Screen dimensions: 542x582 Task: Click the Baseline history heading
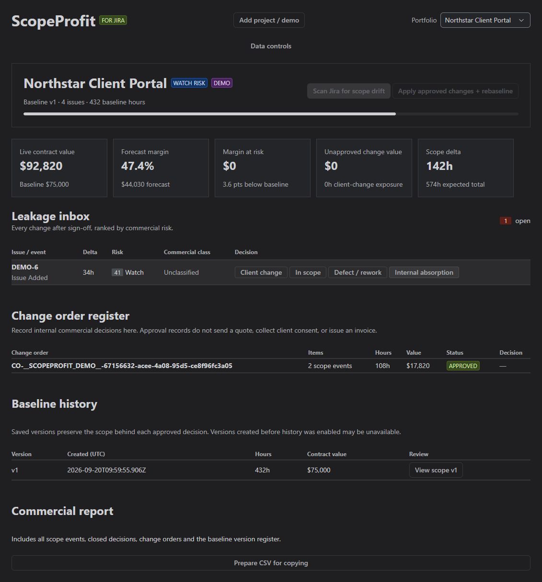[54, 404]
